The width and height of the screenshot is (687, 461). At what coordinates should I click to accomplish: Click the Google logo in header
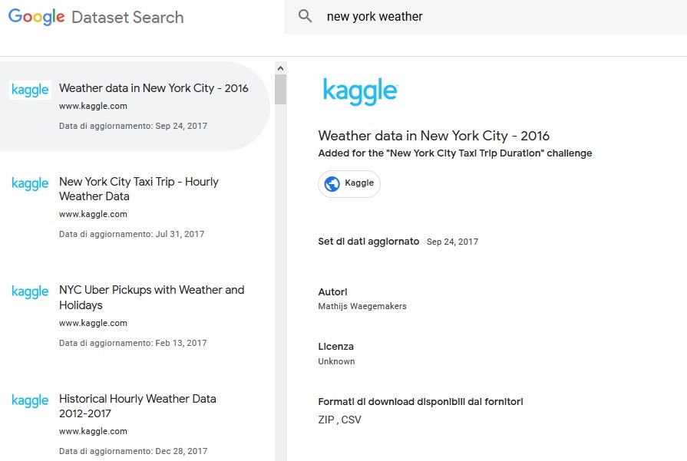click(x=36, y=17)
